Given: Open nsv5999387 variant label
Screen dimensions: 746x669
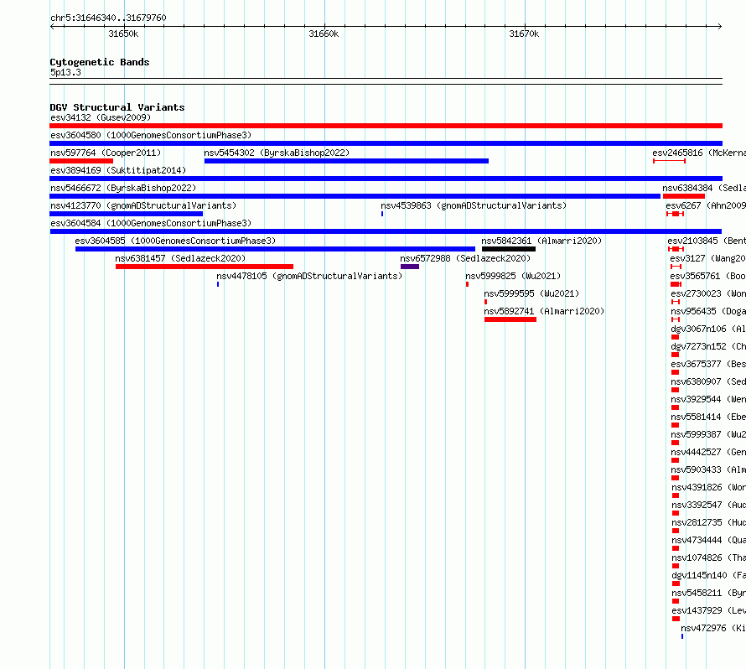Looking at the screenshot, I should pos(708,434).
